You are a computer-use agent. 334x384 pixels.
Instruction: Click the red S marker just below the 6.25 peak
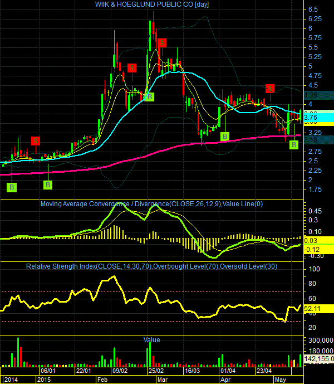tap(162, 43)
